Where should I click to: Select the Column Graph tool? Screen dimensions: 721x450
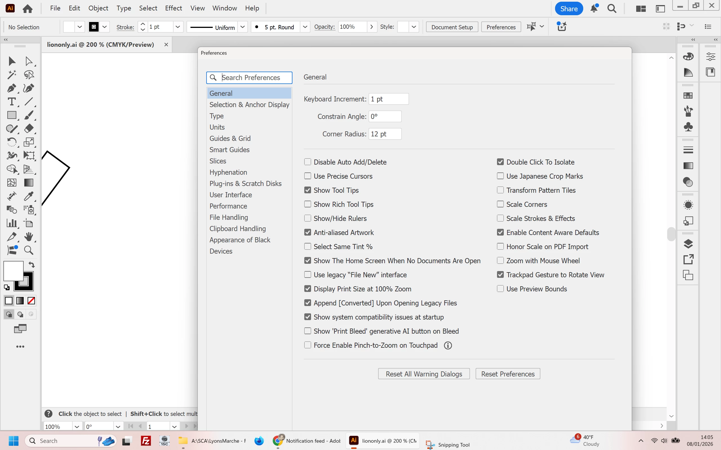pyautogui.click(x=12, y=223)
